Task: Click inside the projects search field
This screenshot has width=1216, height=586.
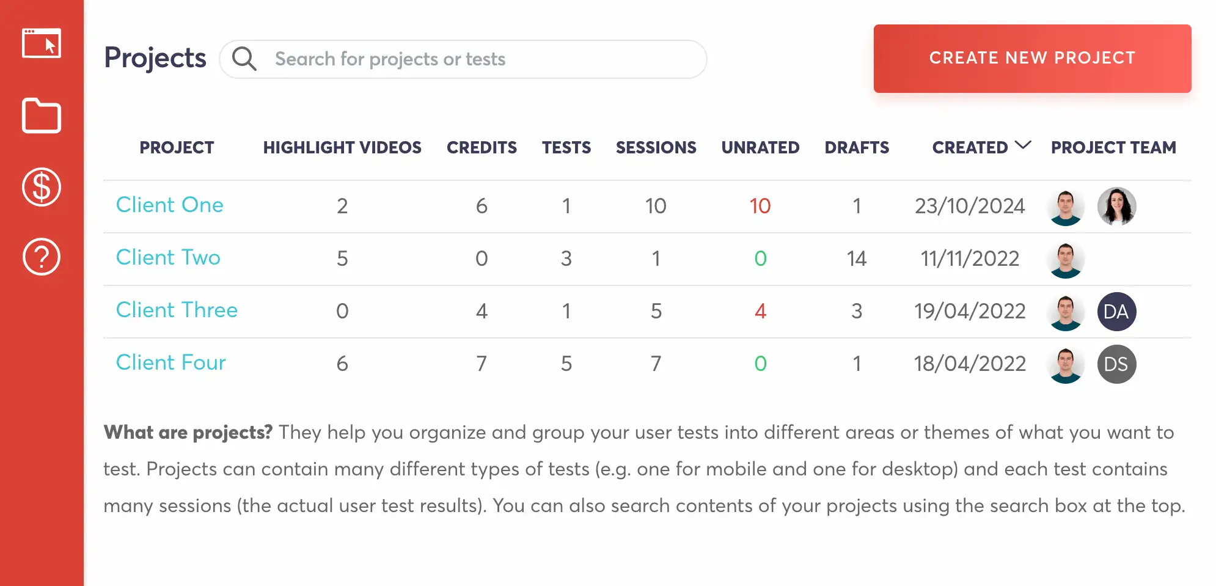Action: (x=458, y=59)
